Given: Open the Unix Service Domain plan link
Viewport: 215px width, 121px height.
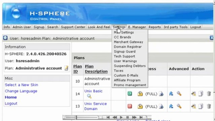Looking at the screenshot, I should click(96, 106).
